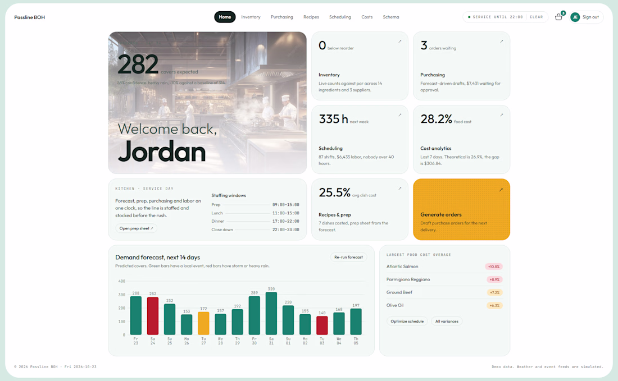The image size is (618, 381).
Task: Click the Prep staffing window time
Action: (x=286, y=205)
